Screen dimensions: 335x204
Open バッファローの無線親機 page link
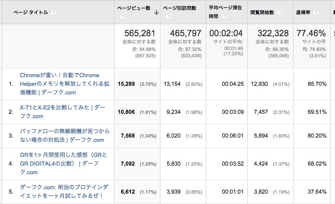click(x=65, y=135)
